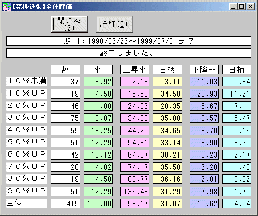Click green rate cell 13.25
258x216 pixels.
pos(98,130)
